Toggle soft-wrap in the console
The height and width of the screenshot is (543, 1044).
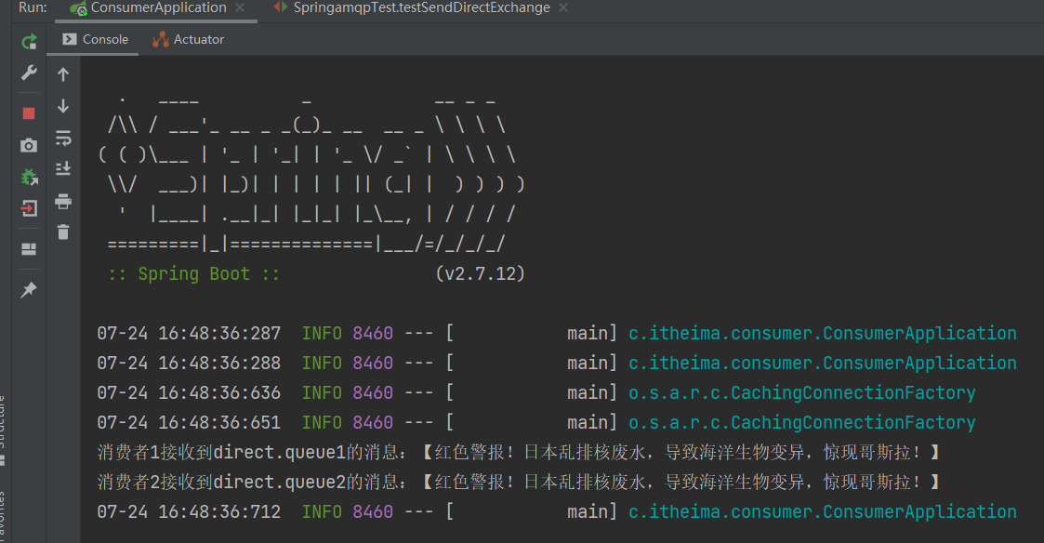coord(63,138)
